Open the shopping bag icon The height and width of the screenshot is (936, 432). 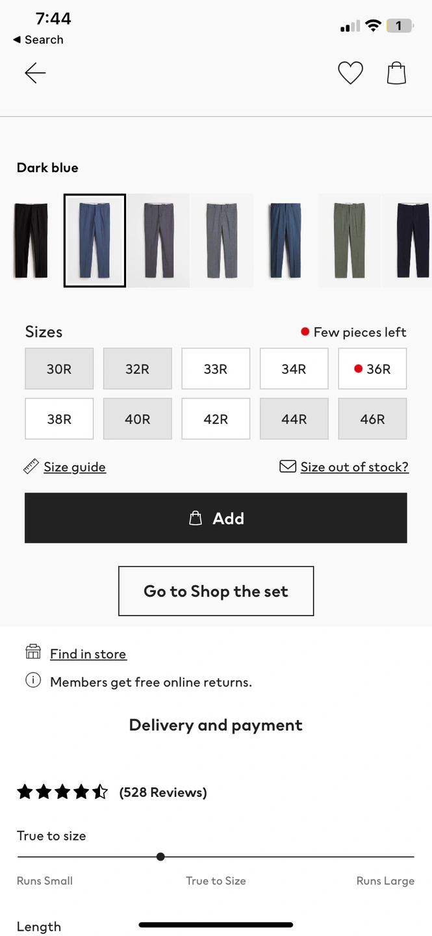(x=396, y=73)
